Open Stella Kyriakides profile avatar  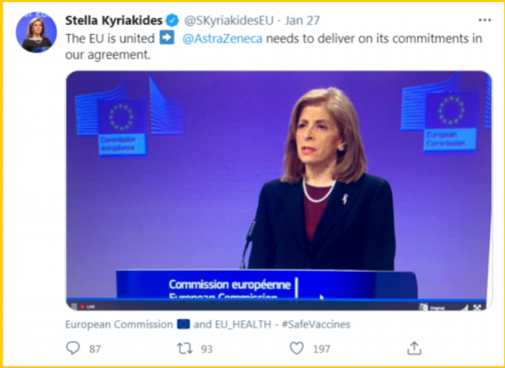(x=36, y=32)
